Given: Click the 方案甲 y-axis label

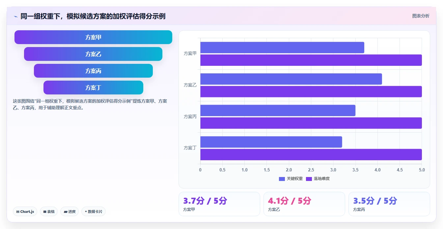Looking at the screenshot, I should [x=190, y=54].
